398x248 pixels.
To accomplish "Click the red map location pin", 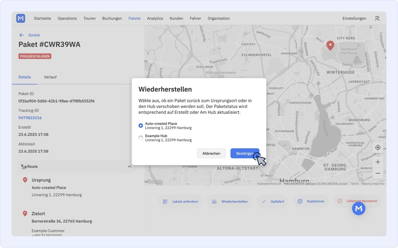I will coord(330,46).
